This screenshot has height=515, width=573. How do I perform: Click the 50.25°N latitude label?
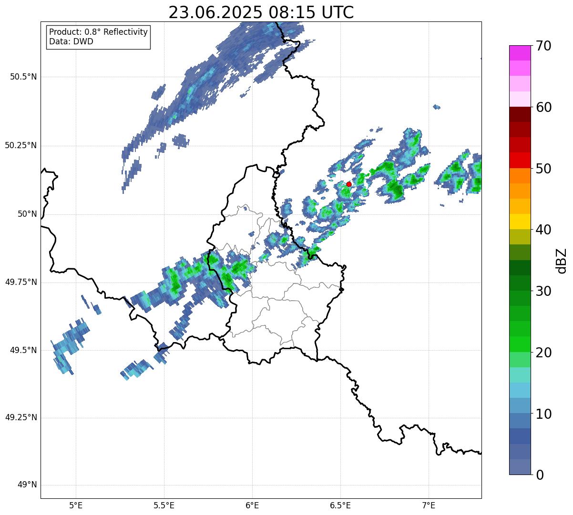coord(20,145)
